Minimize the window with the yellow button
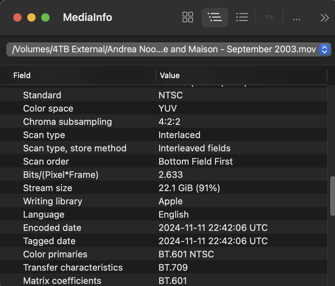Screen dimensions: 335x286 coord(31,17)
